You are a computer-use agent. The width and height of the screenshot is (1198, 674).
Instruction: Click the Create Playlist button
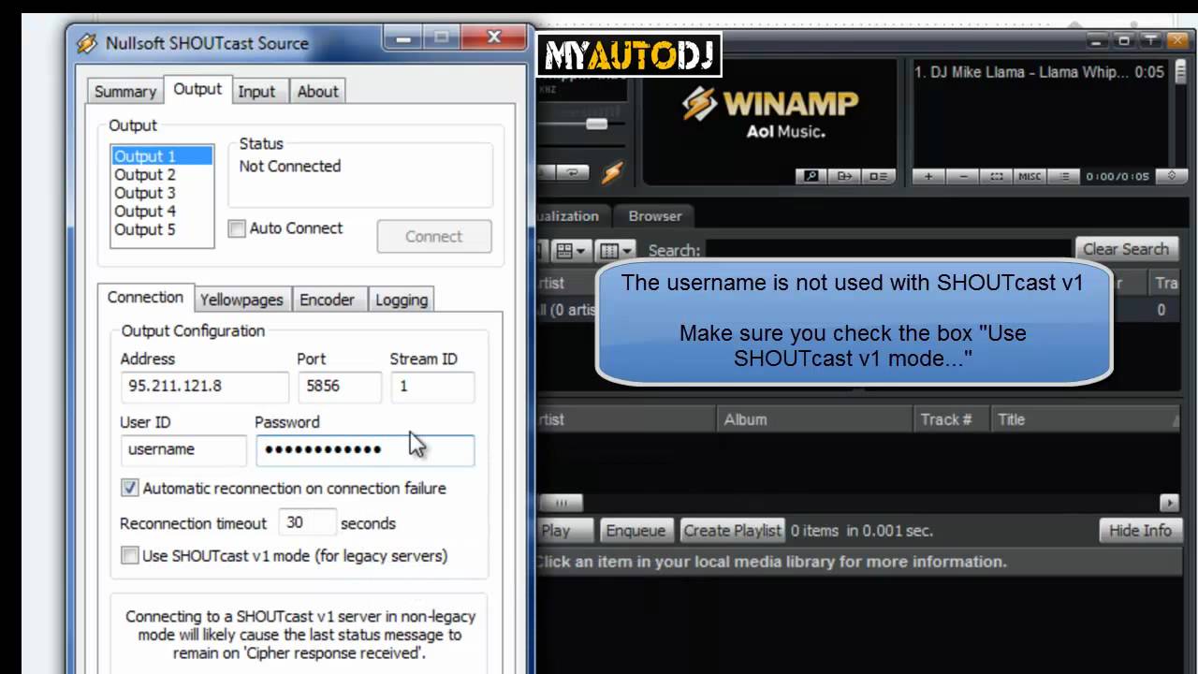point(732,531)
